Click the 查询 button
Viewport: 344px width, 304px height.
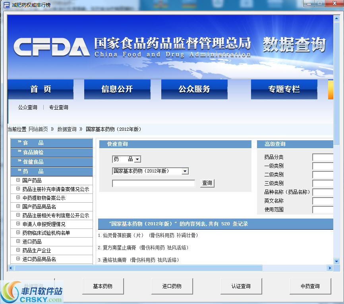click(207, 183)
